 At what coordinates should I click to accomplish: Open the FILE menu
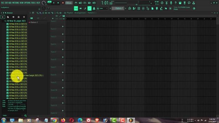click(x=2, y=3)
